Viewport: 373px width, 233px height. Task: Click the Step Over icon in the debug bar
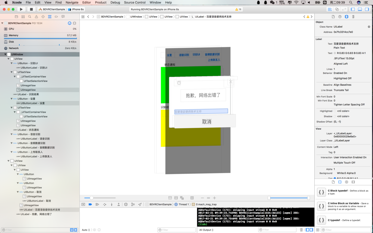[105, 204]
